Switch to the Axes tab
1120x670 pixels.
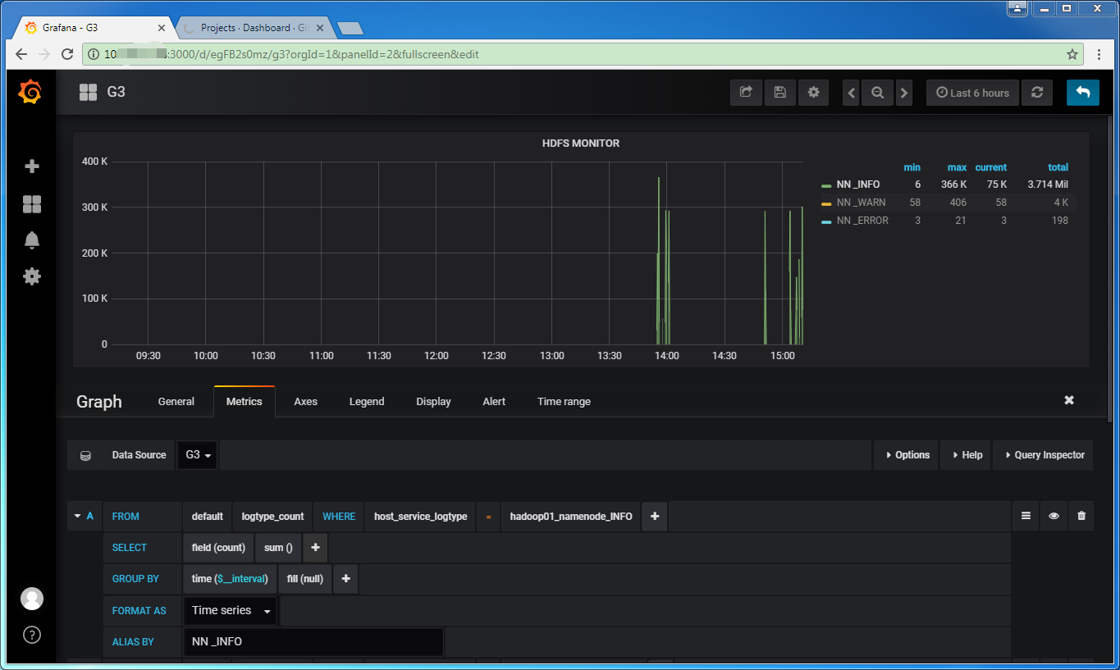click(x=305, y=402)
